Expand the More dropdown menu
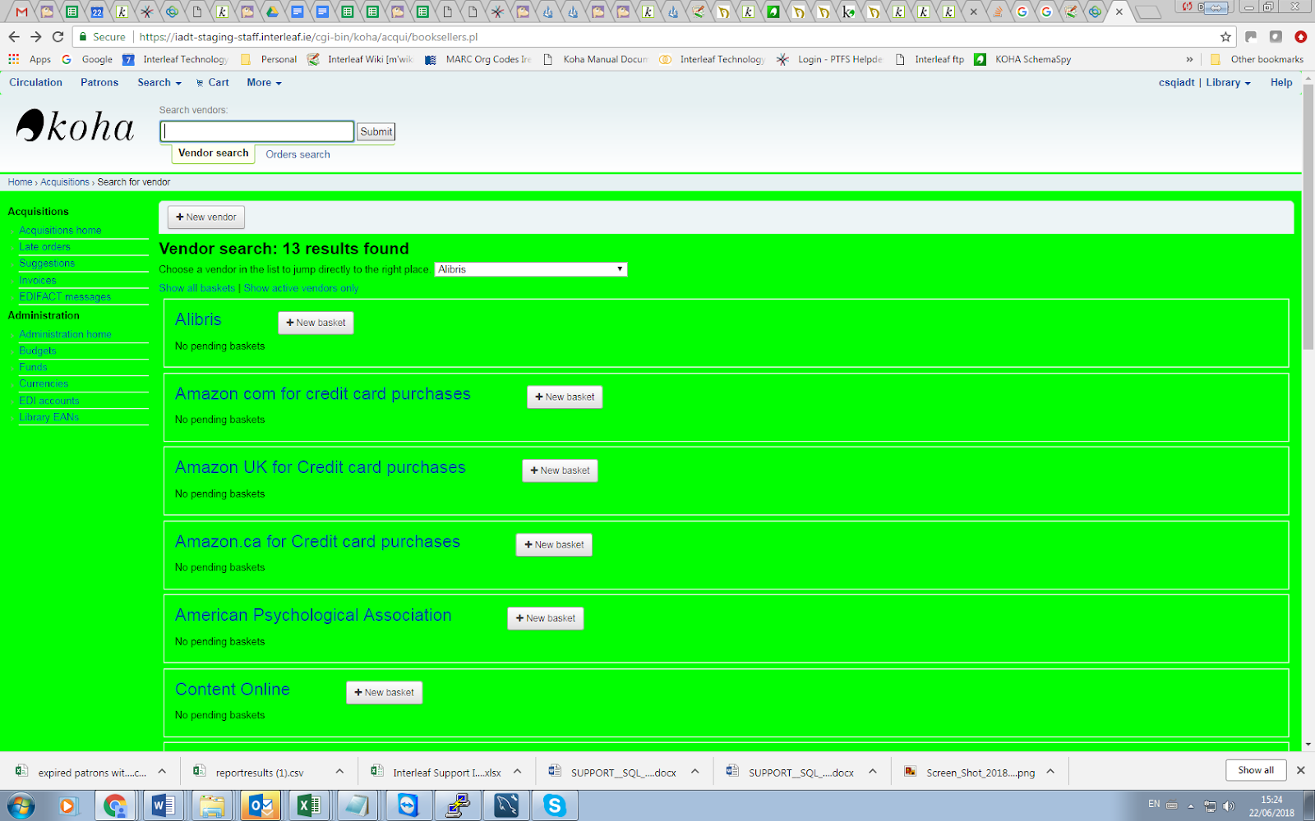 pos(264,82)
